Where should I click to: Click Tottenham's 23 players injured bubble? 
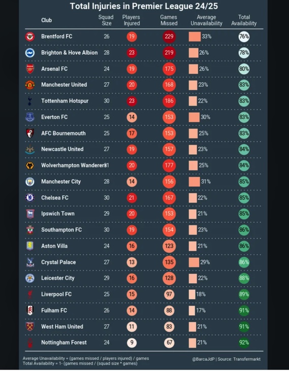132,101
